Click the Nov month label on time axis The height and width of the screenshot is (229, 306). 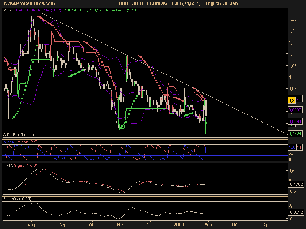click(121, 225)
